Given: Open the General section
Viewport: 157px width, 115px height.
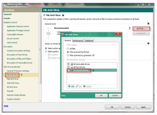Looking at the screenshot, I should [8, 14].
